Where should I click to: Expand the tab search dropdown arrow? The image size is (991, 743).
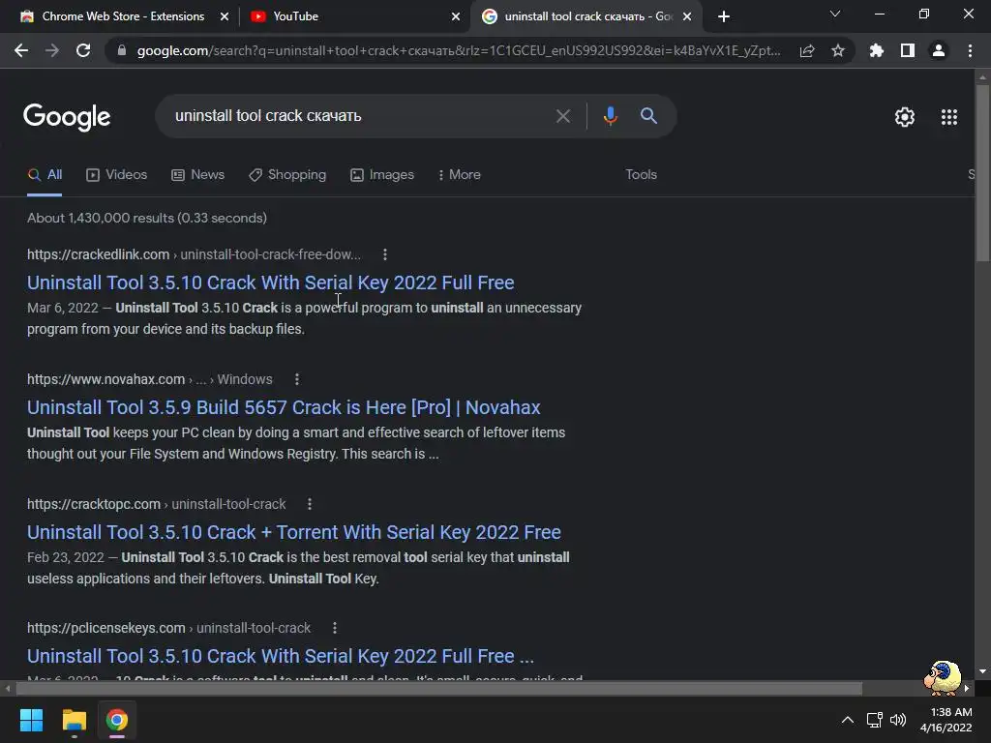click(x=835, y=14)
